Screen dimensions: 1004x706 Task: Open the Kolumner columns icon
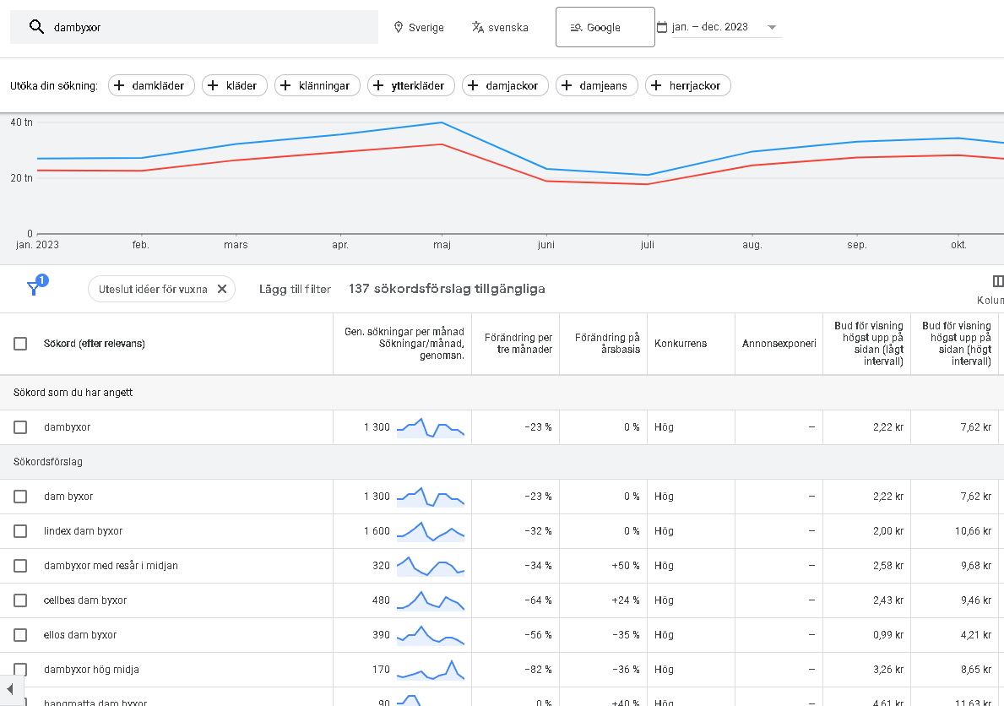click(x=997, y=281)
